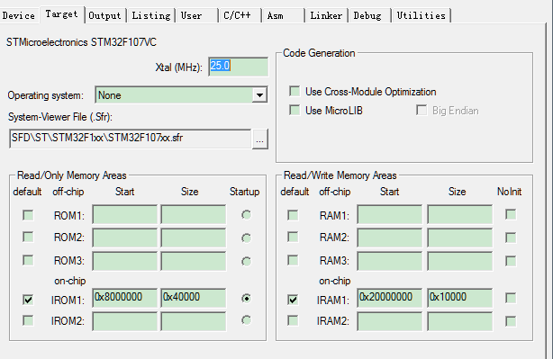Click the RAM2 Start field
This screenshot has width=553, height=359.
coord(389,238)
